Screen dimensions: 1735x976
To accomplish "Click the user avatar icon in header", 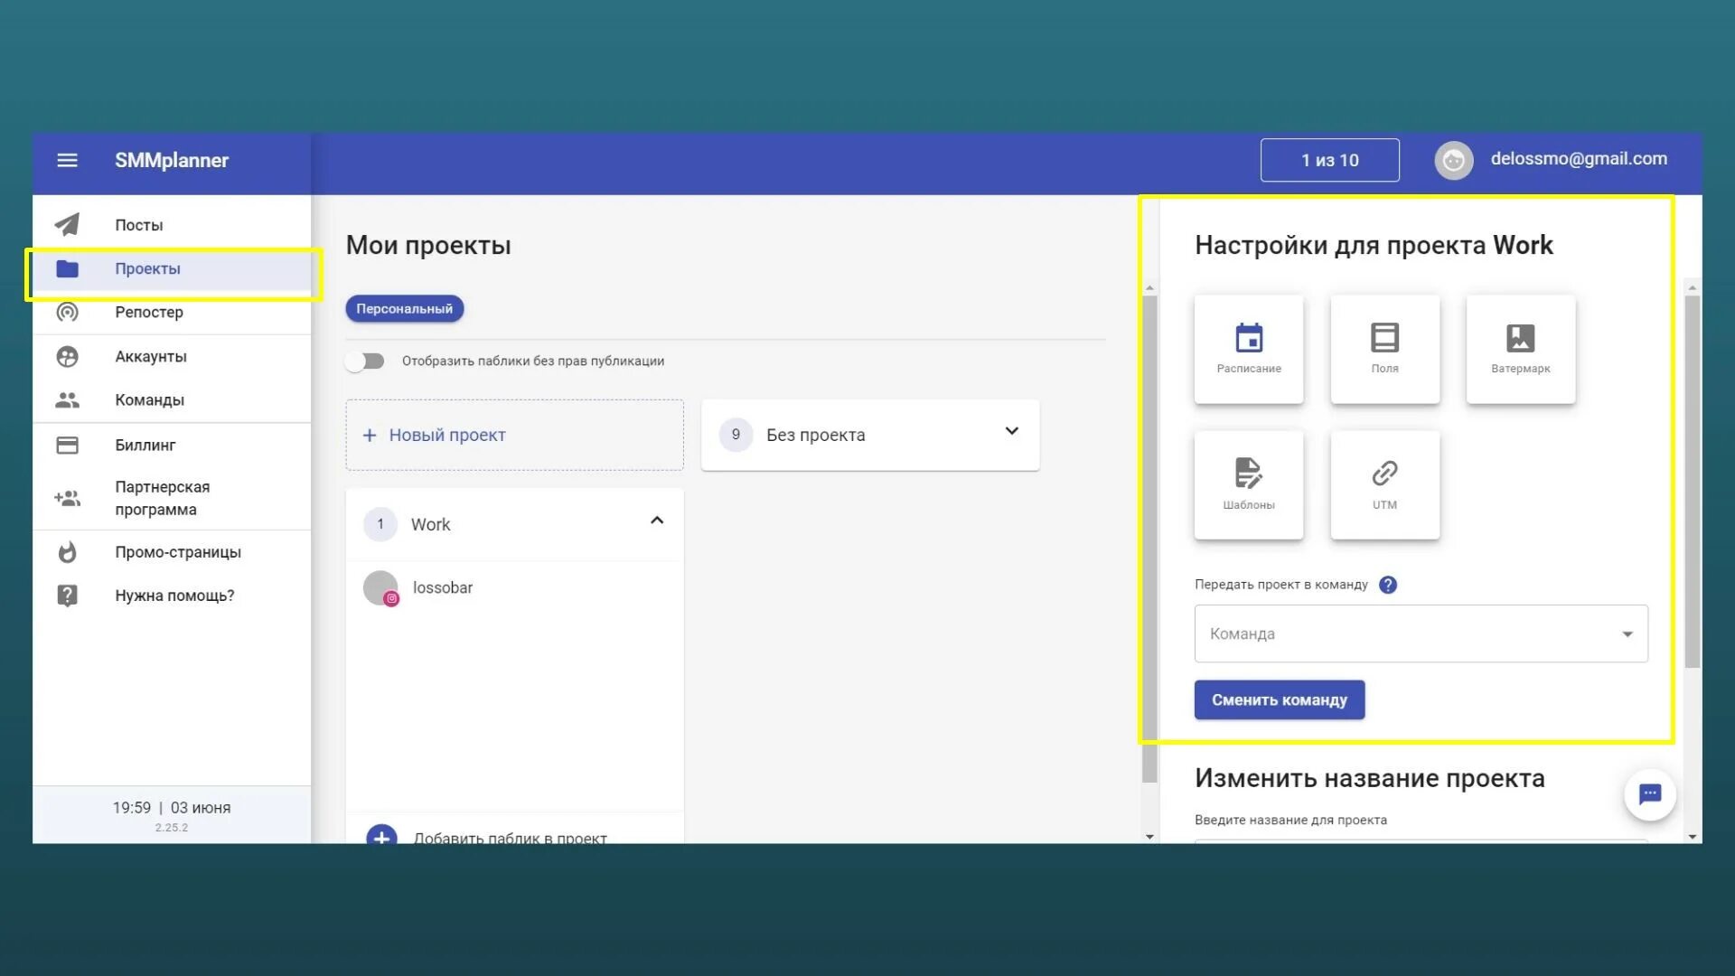I will coord(1453,160).
